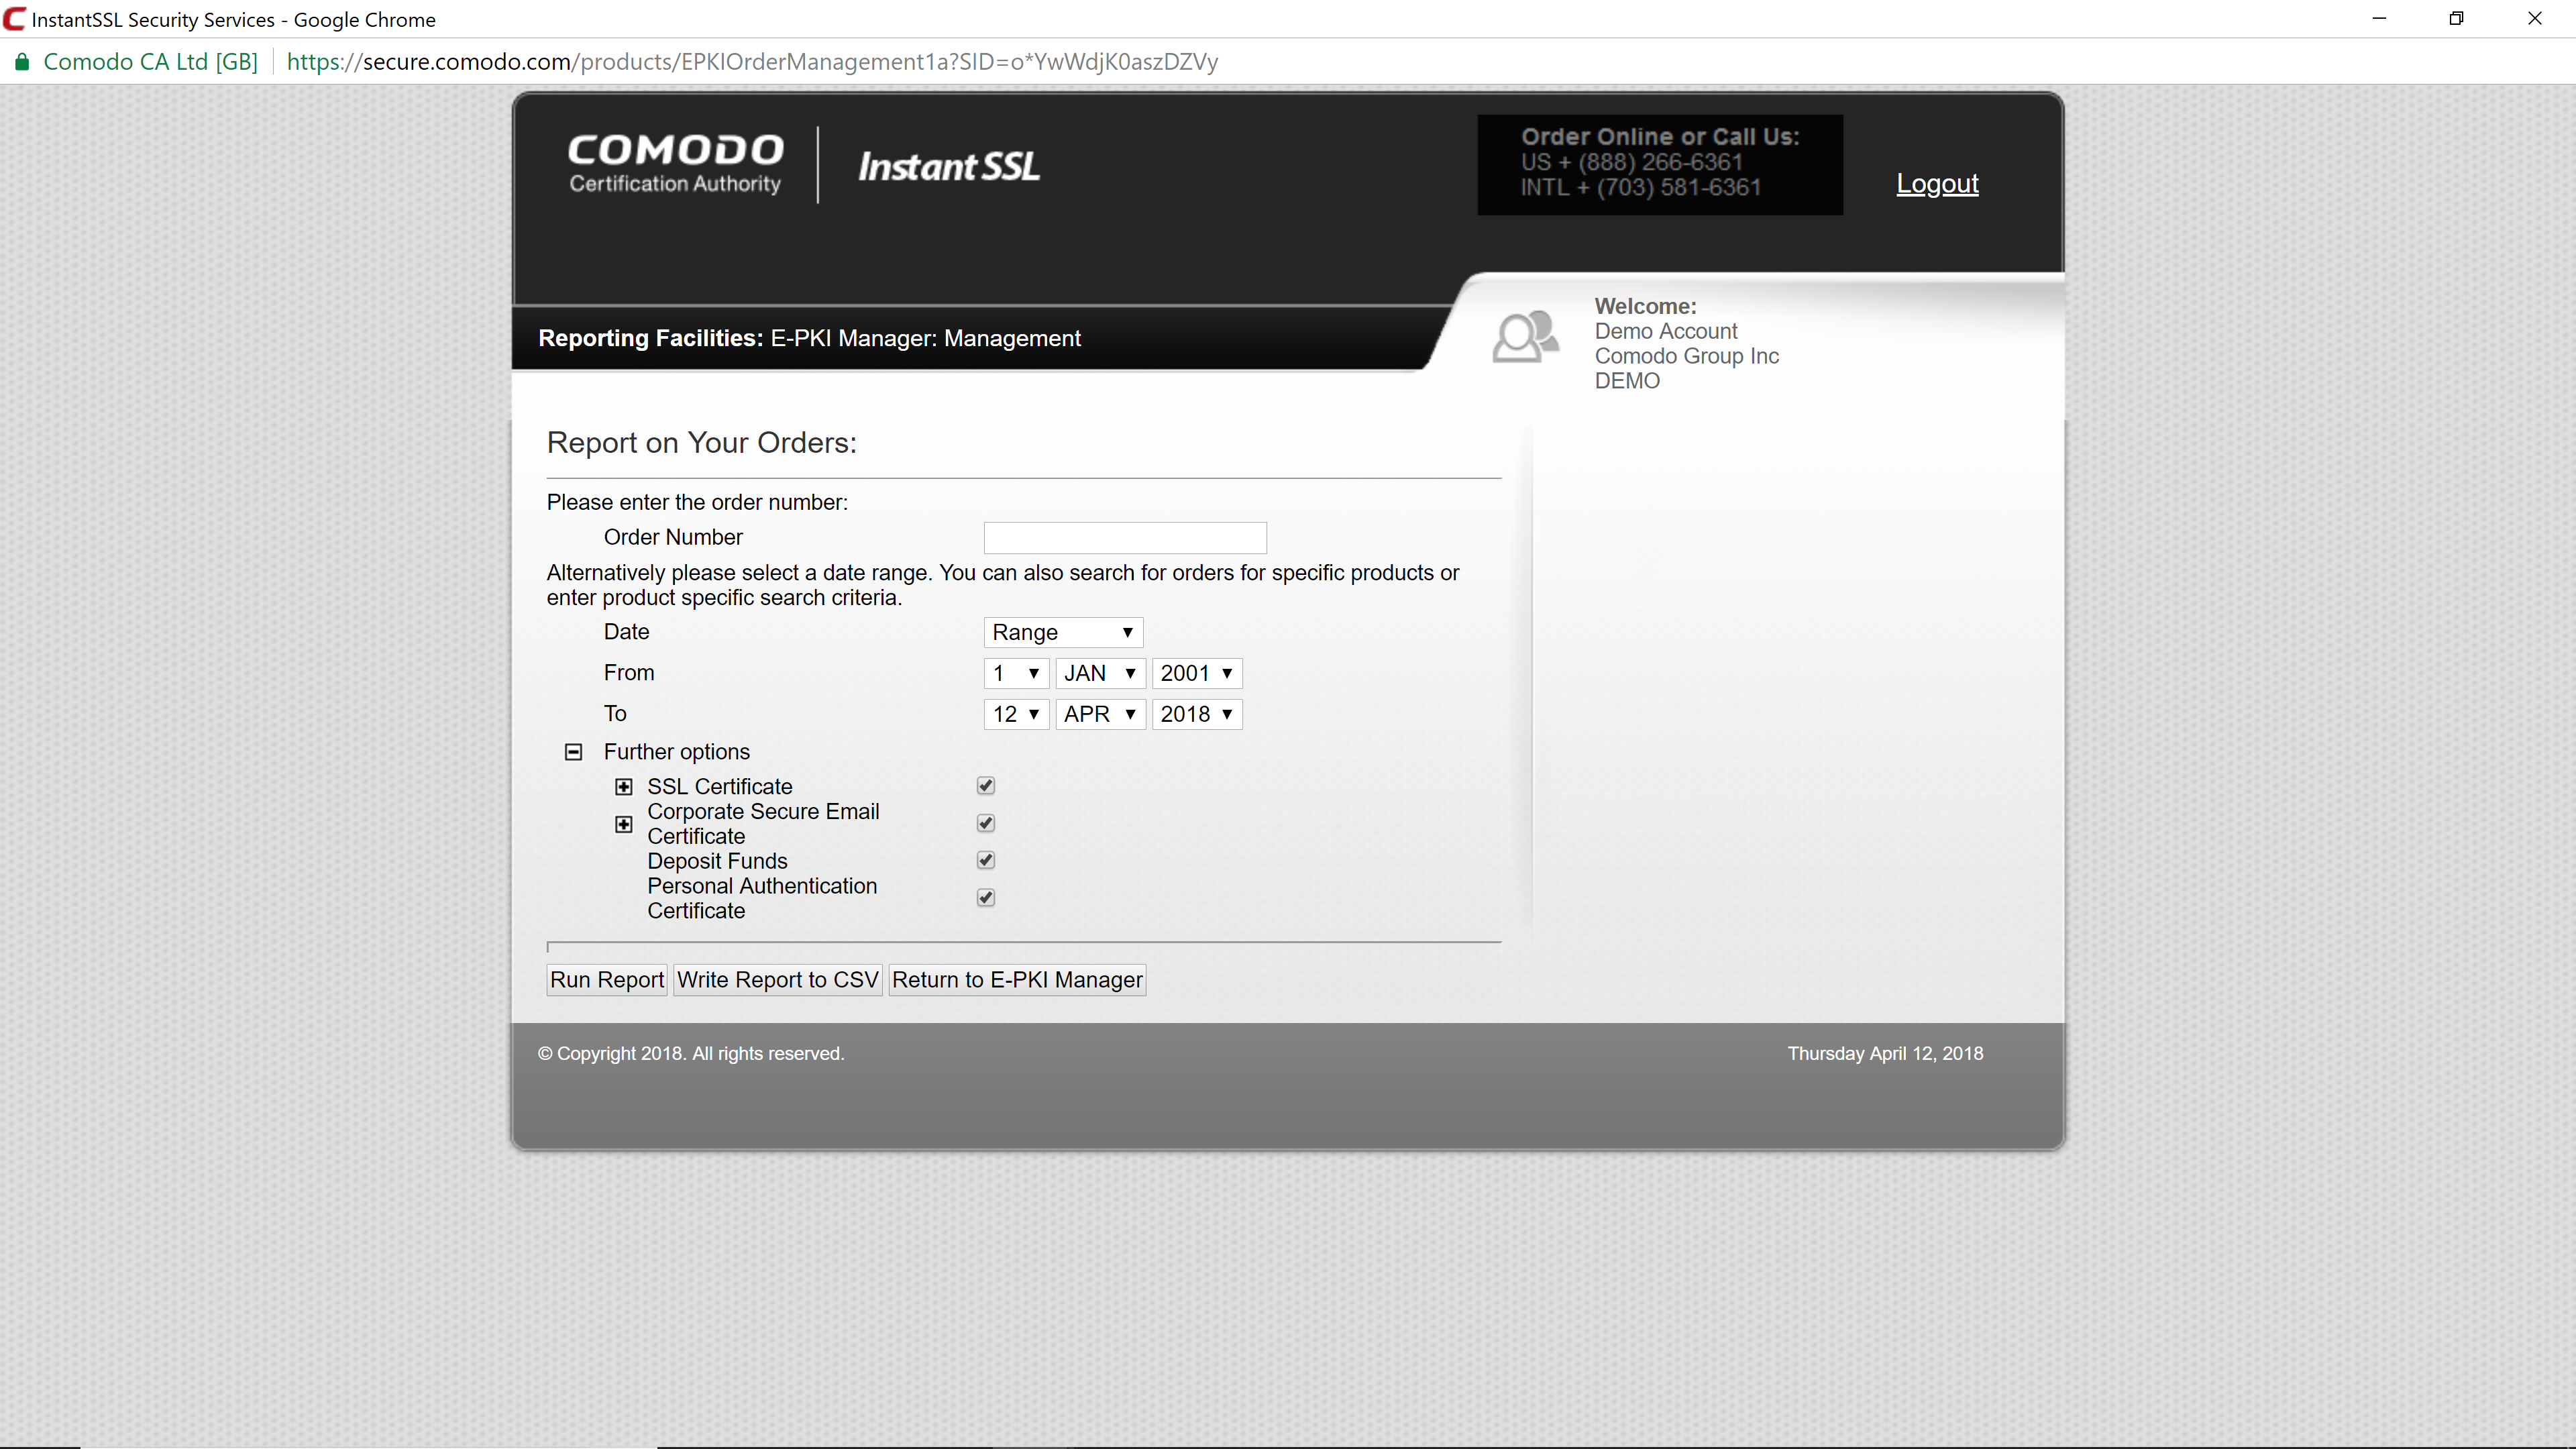Uncheck the SSL Certificate checkbox
Viewport: 2576px width, 1449px height.
point(986,786)
